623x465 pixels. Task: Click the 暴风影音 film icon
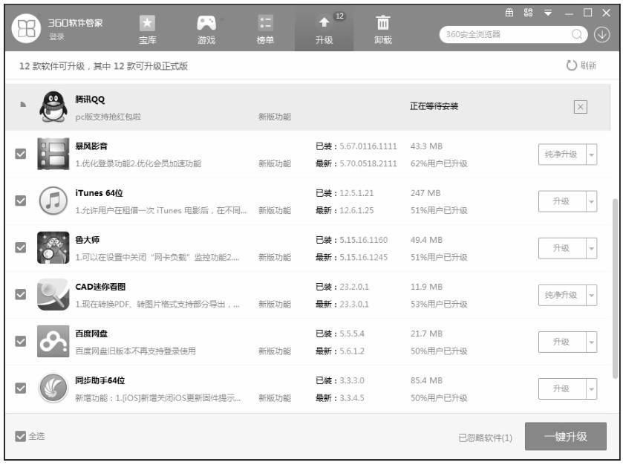point(53,155)
